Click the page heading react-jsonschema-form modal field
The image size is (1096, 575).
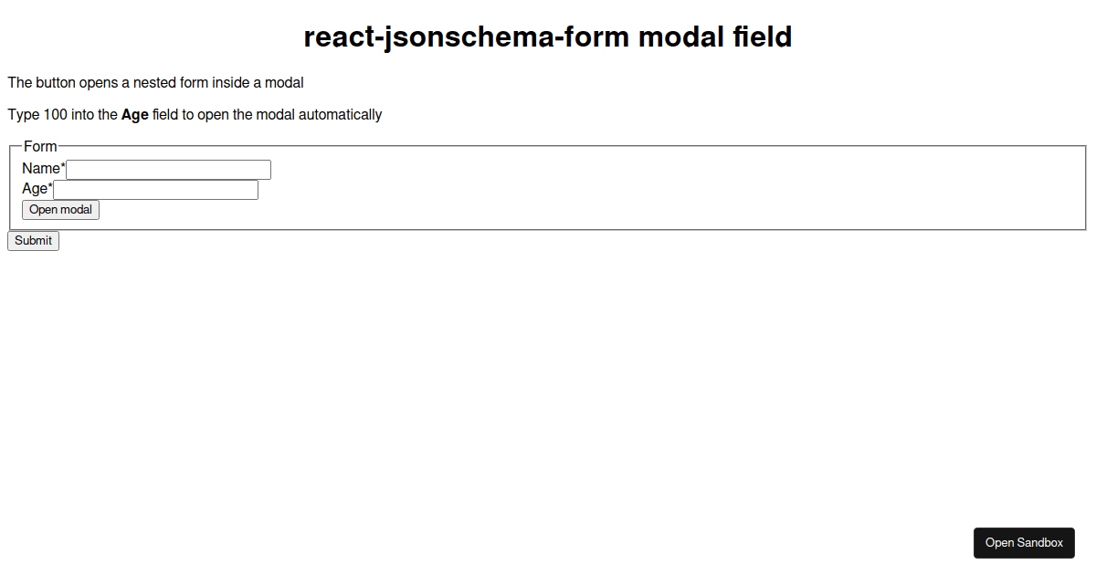tap(548, 37)
